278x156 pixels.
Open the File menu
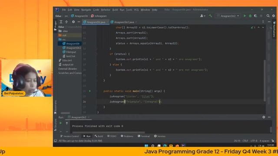(64, 10)
